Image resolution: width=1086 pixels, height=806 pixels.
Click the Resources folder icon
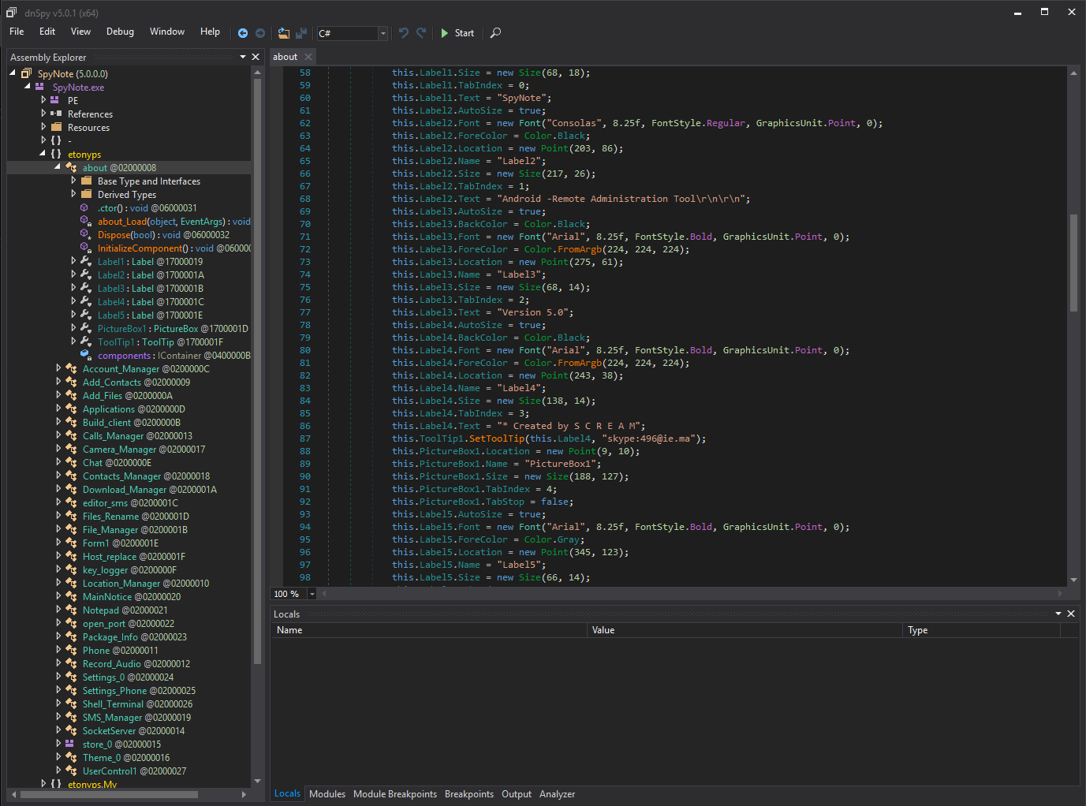coord(56,127)
